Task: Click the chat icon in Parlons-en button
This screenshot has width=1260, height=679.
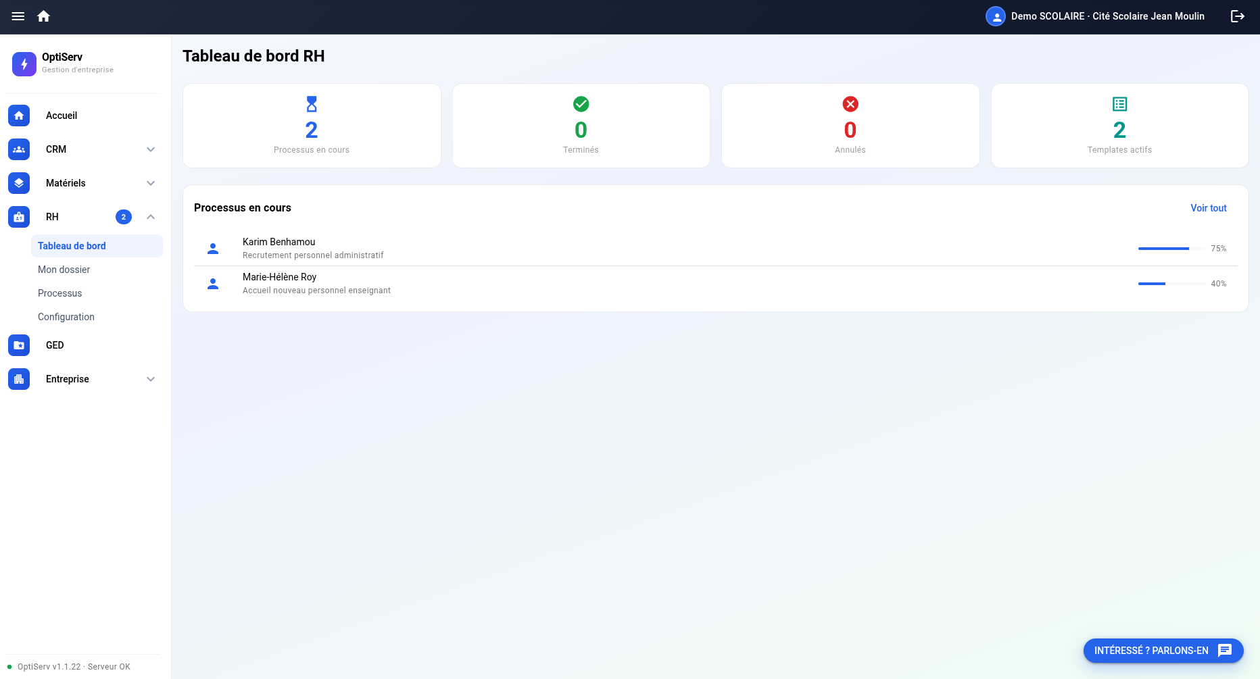Action: (x=1225, y=651)
